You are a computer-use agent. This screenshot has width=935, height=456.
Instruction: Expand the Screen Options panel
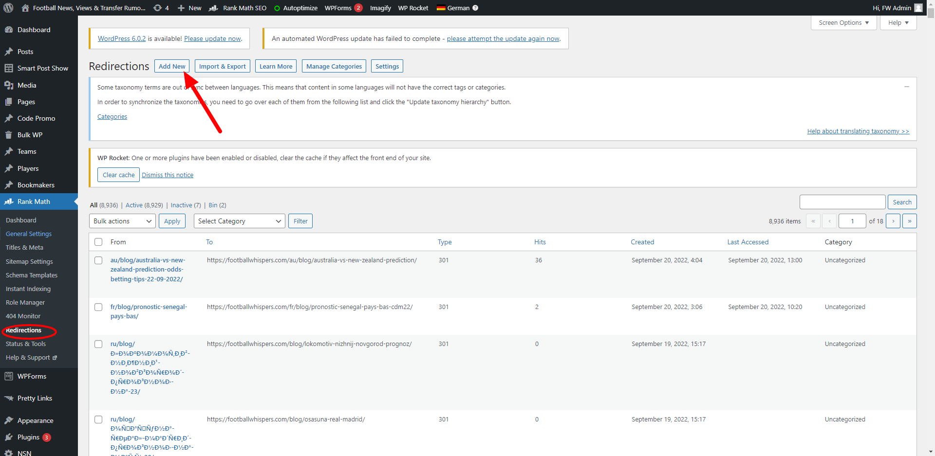[x=843, y=23]
